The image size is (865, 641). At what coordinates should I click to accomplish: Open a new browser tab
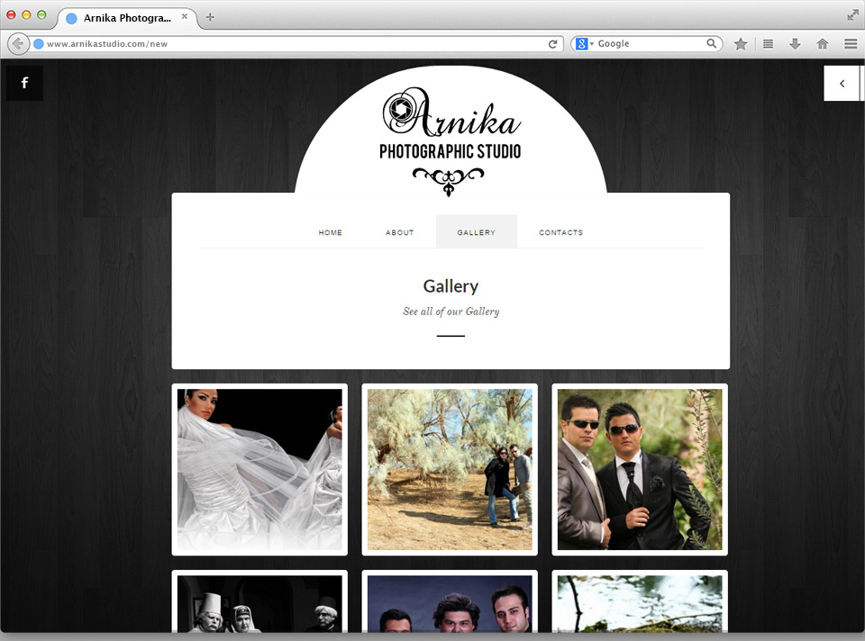point(210,17)
